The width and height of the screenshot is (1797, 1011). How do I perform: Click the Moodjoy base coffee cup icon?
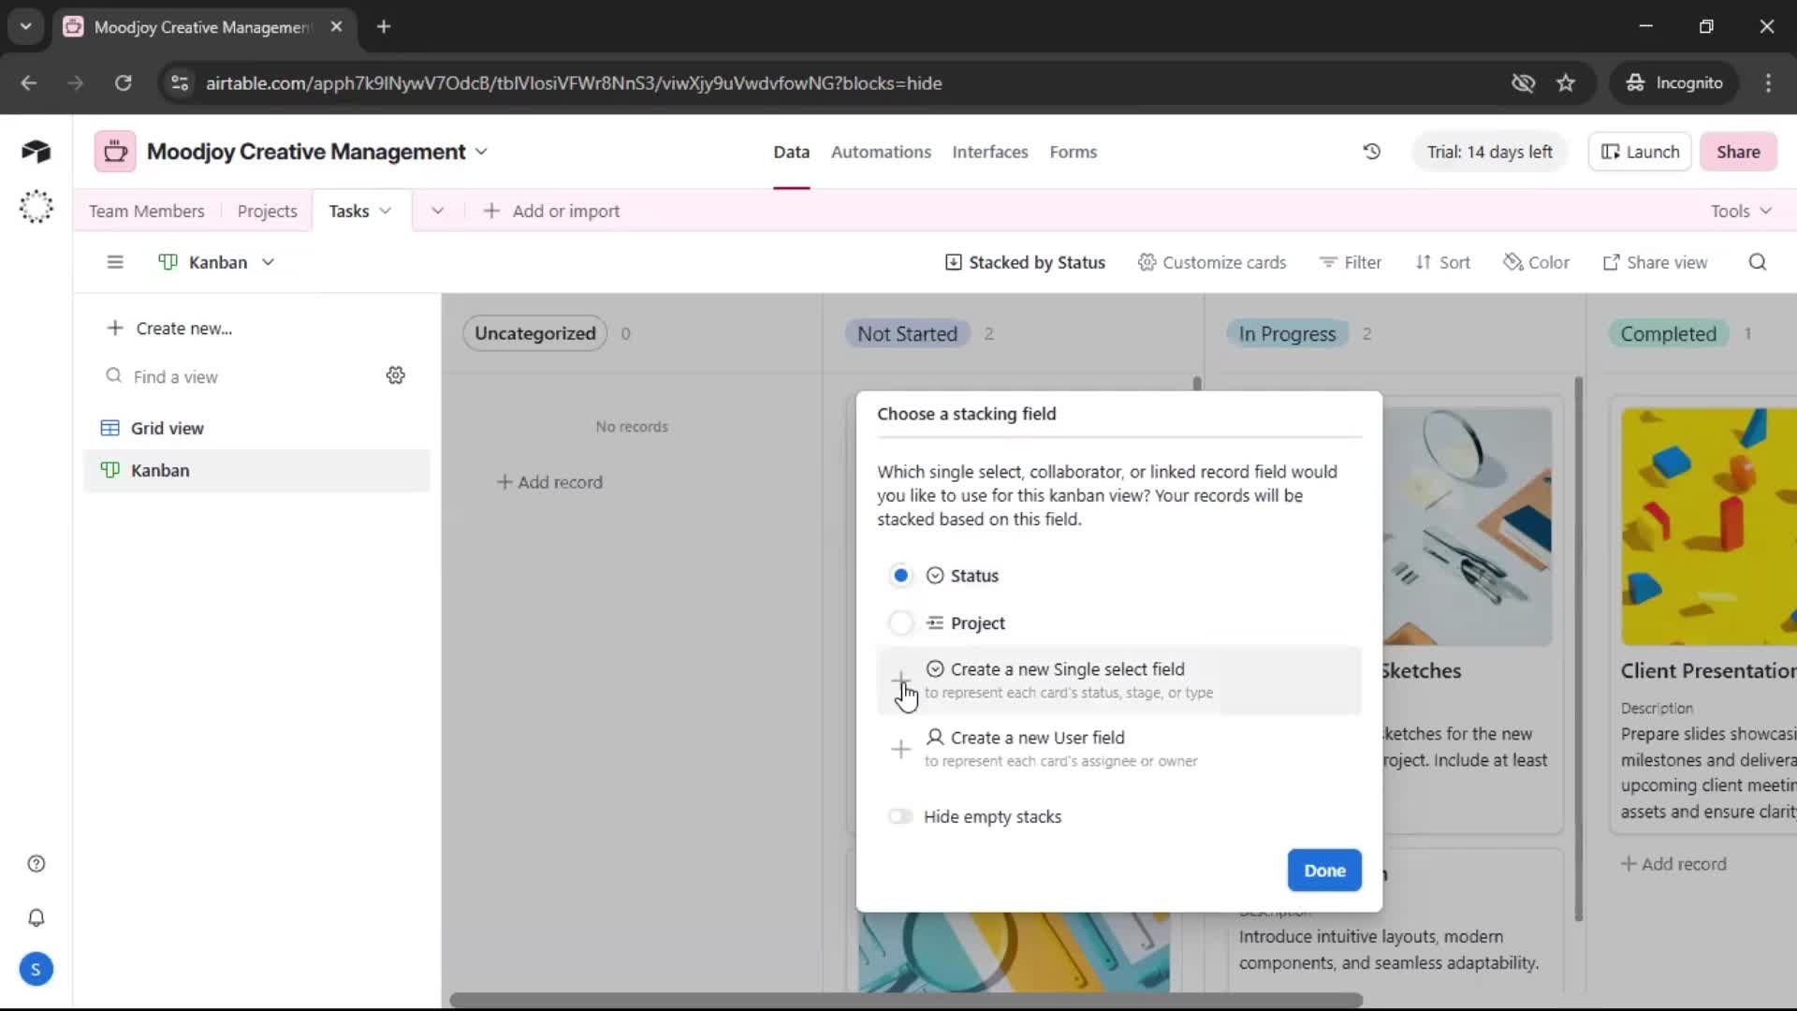pos(115,152)
